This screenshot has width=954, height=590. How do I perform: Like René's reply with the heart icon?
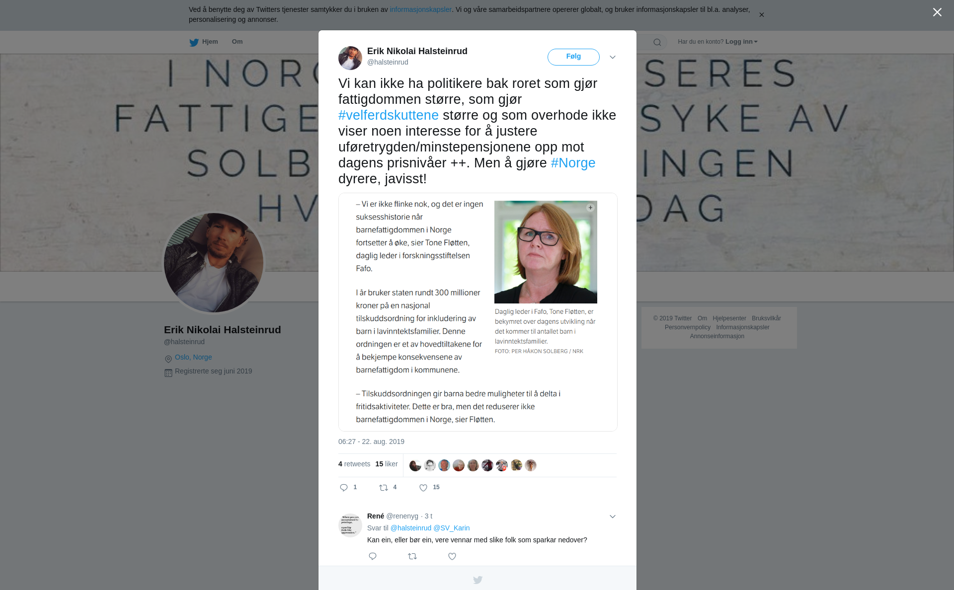click(x=452, y=556)
